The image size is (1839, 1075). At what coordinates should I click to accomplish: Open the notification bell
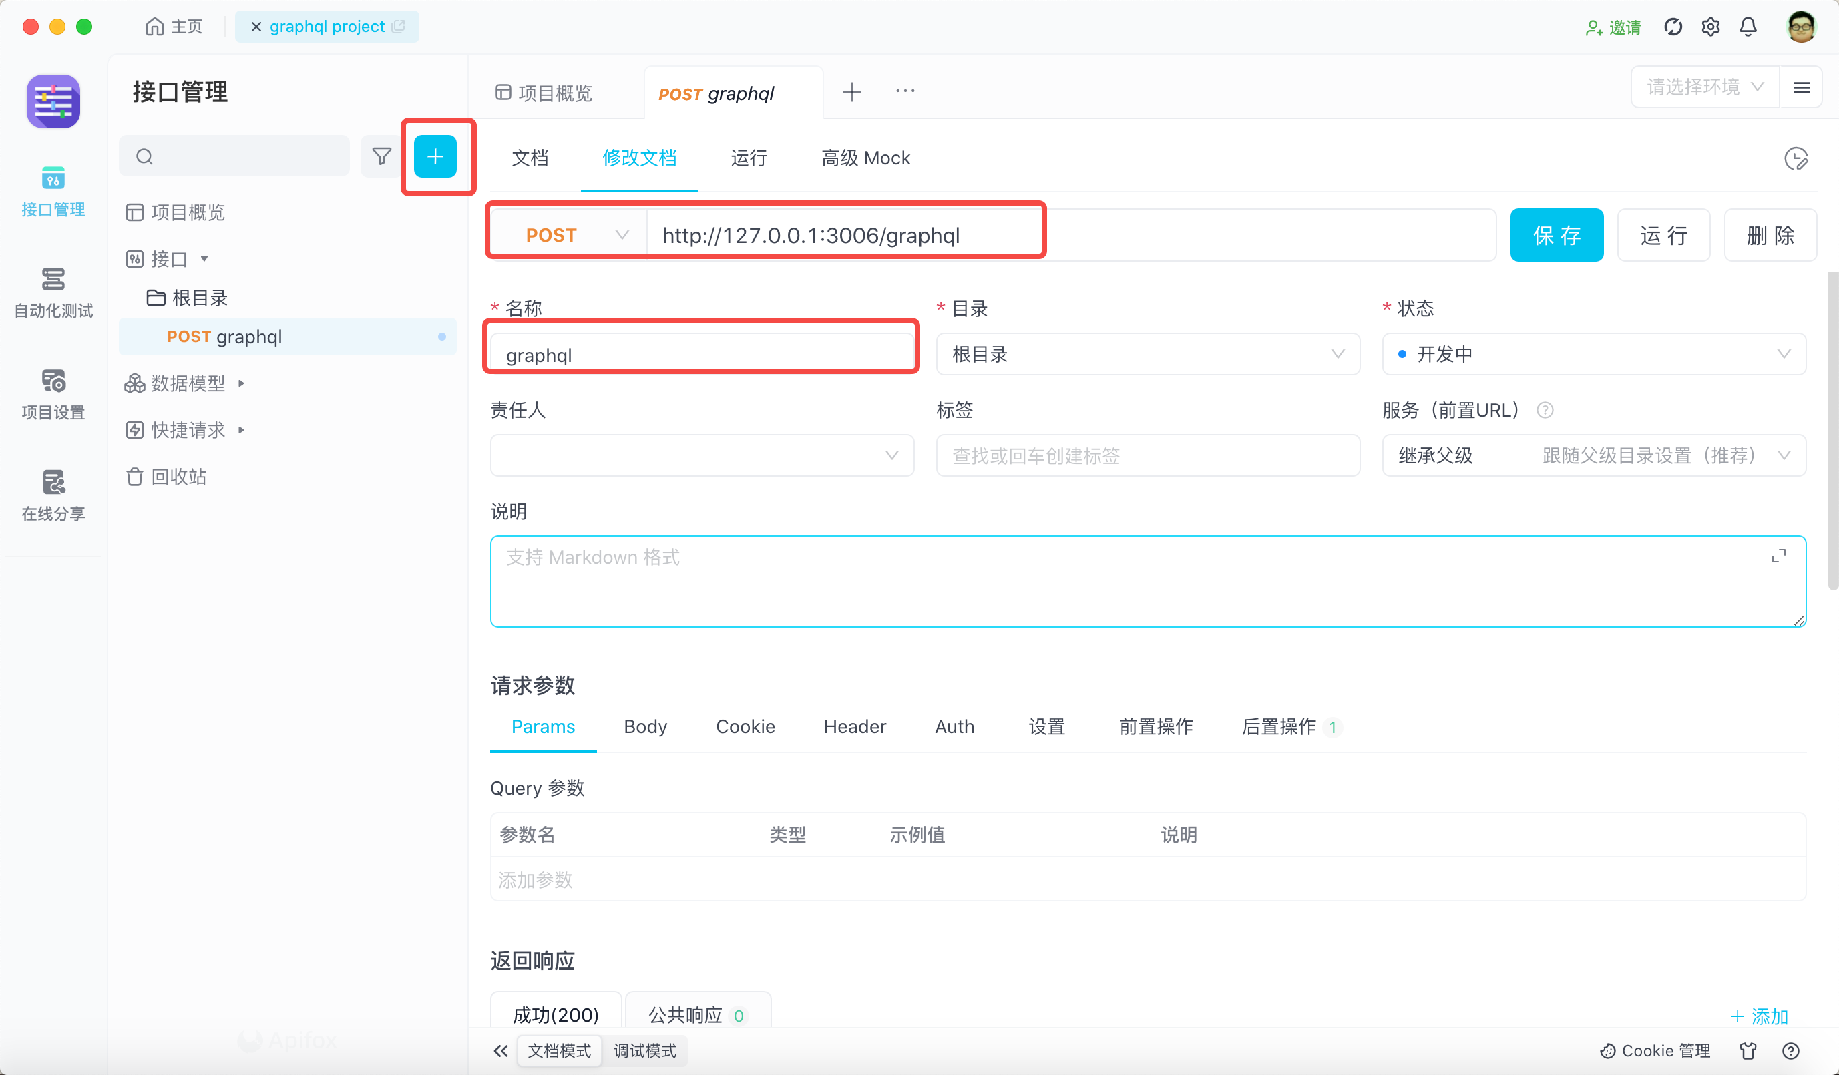pos(1748,26)
